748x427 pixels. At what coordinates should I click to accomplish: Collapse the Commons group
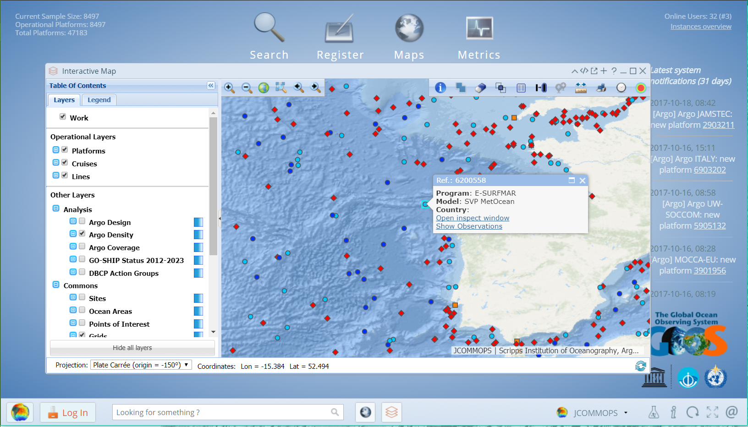[x=56, y=285]
